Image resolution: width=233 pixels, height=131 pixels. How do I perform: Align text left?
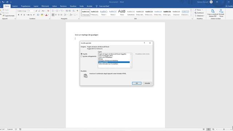(x=53, y=15)
